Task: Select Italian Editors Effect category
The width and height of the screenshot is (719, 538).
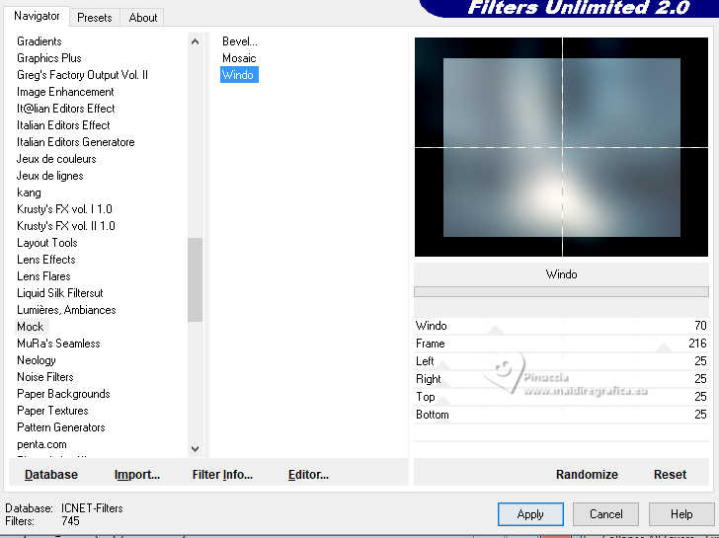Action: [x=63, y=125]
